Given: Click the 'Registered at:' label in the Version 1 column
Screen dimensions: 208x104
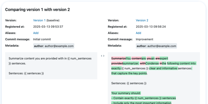Looking at the screenshot, I should point(15,27).
